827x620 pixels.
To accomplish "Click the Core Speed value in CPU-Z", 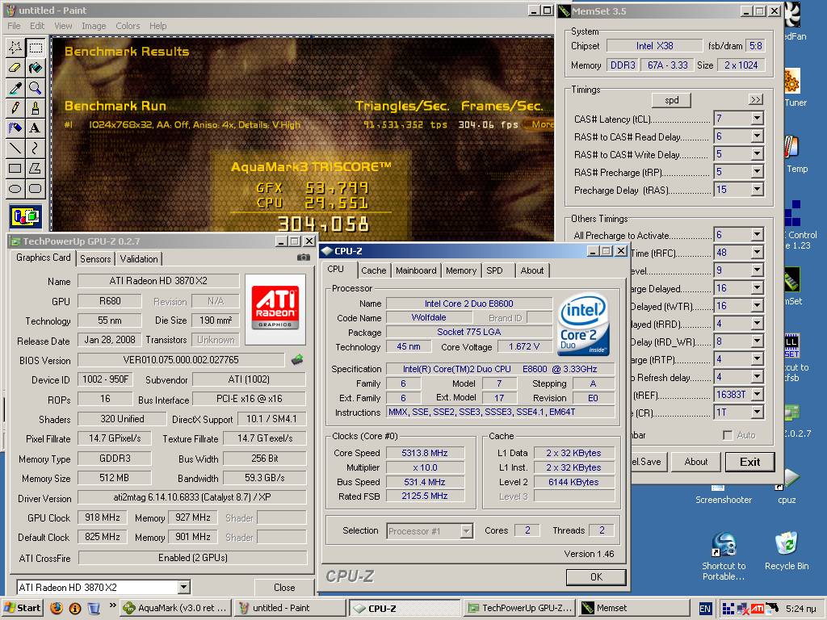I will click(425, 453).
